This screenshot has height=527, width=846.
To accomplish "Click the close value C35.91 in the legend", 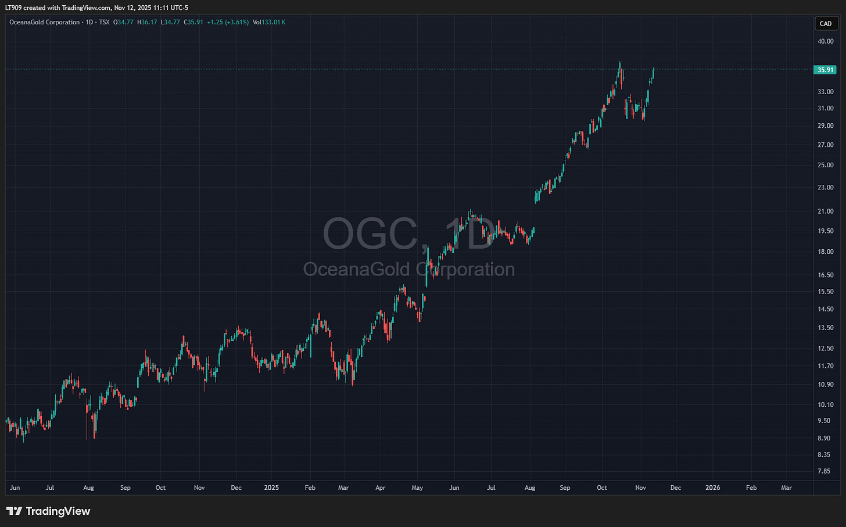I will [x=193, y=22].
